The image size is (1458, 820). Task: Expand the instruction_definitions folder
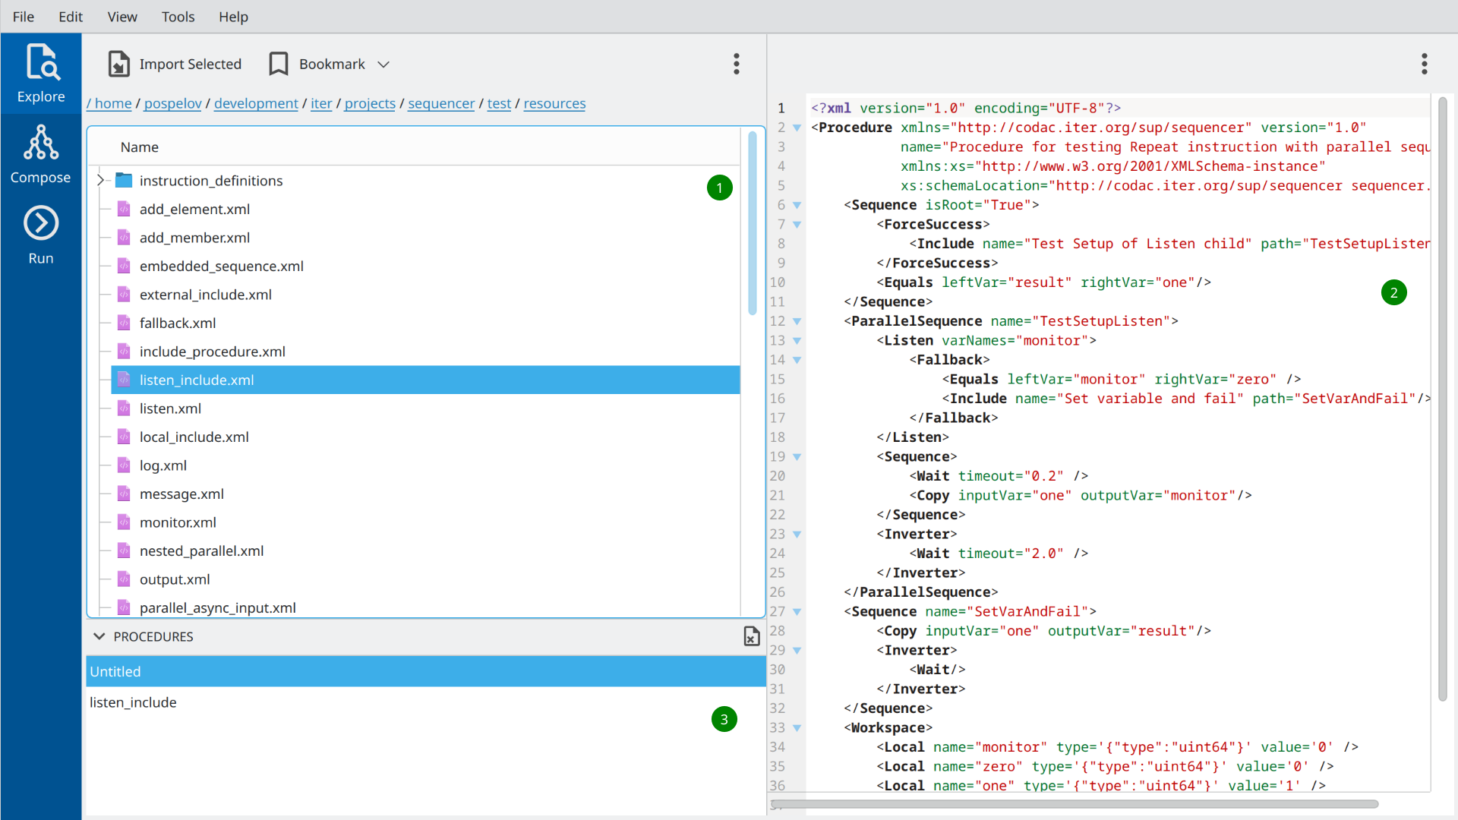[100, 181]
